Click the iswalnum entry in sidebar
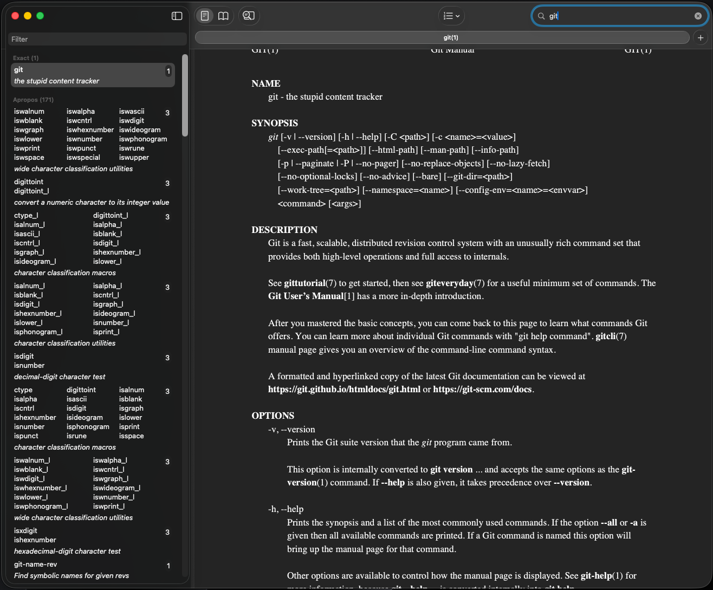Image resolution: width=713 pixels, height=590 pixels. tap(29, 112)
